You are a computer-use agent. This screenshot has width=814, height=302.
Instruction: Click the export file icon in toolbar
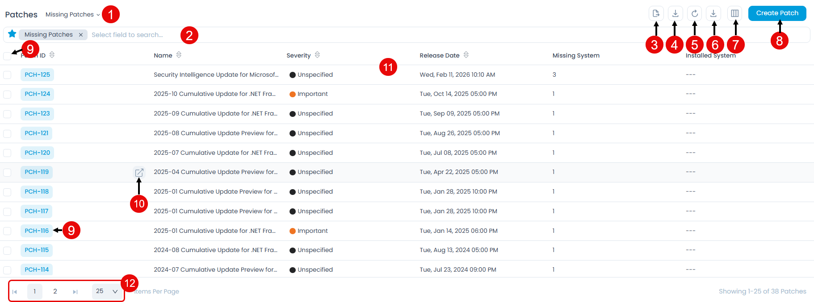(x=656, y=13)
